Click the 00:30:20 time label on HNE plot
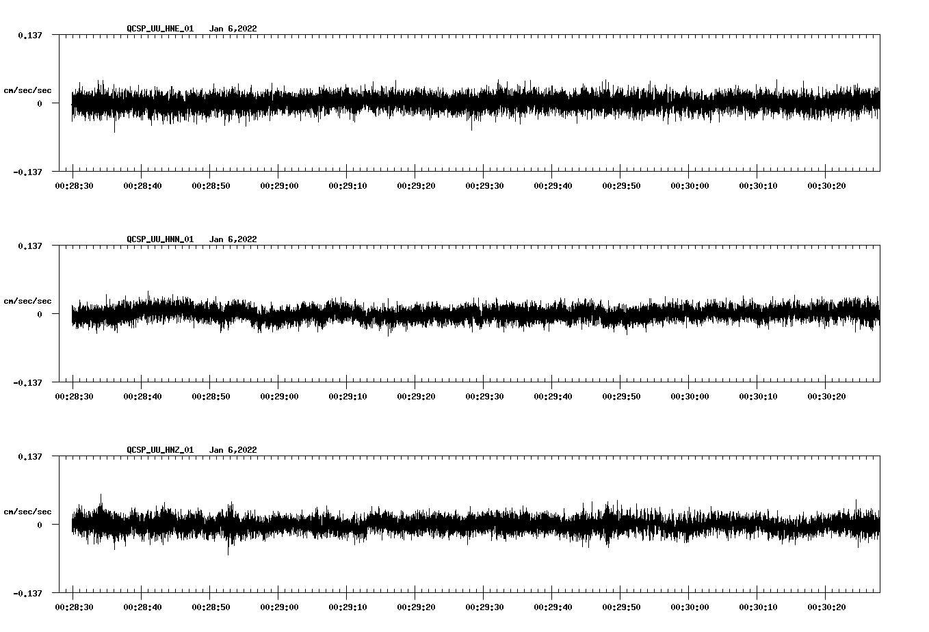Viewport: 929px width, 632px height. [x=826, y=186]
